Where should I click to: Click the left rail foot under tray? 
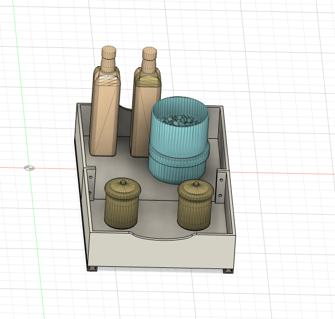tap(92, 268)
